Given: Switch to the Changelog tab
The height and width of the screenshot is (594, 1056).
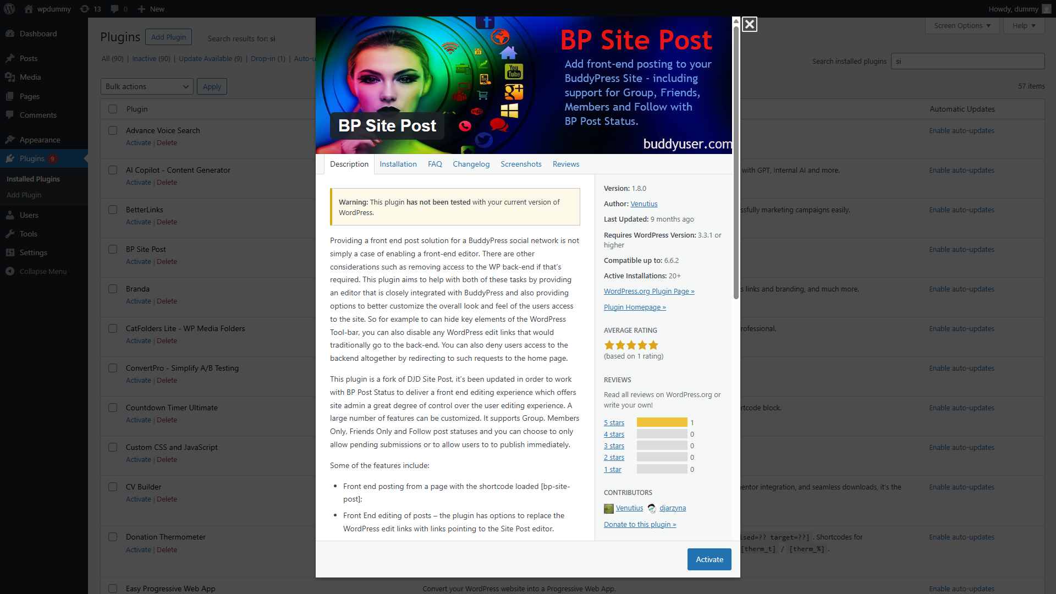Looking at the screenshot, I should [471, 164].
